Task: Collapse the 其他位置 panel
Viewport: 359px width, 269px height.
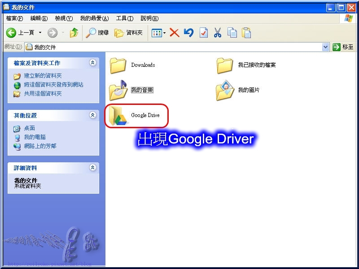Action: [93, 115]
